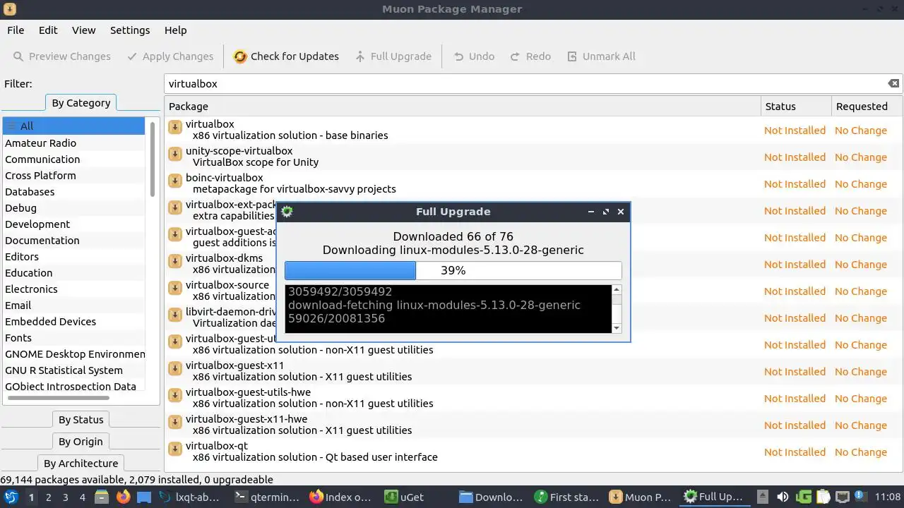Click the Undo toolbar button
Viewport: 904px width, 508px height.
point(474,56)
